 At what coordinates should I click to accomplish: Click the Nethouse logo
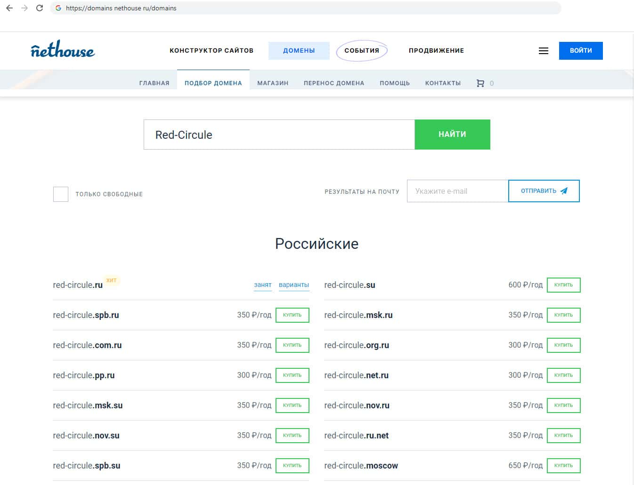tap(63, 49)
